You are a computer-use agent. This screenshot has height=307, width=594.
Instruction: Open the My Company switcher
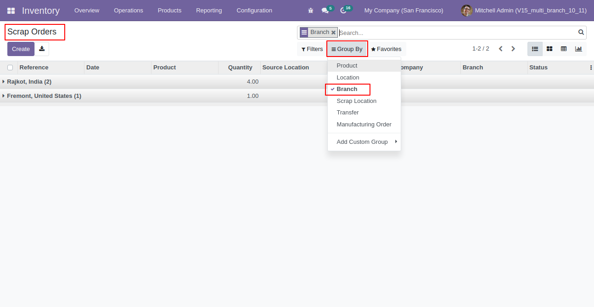(404, 11)
